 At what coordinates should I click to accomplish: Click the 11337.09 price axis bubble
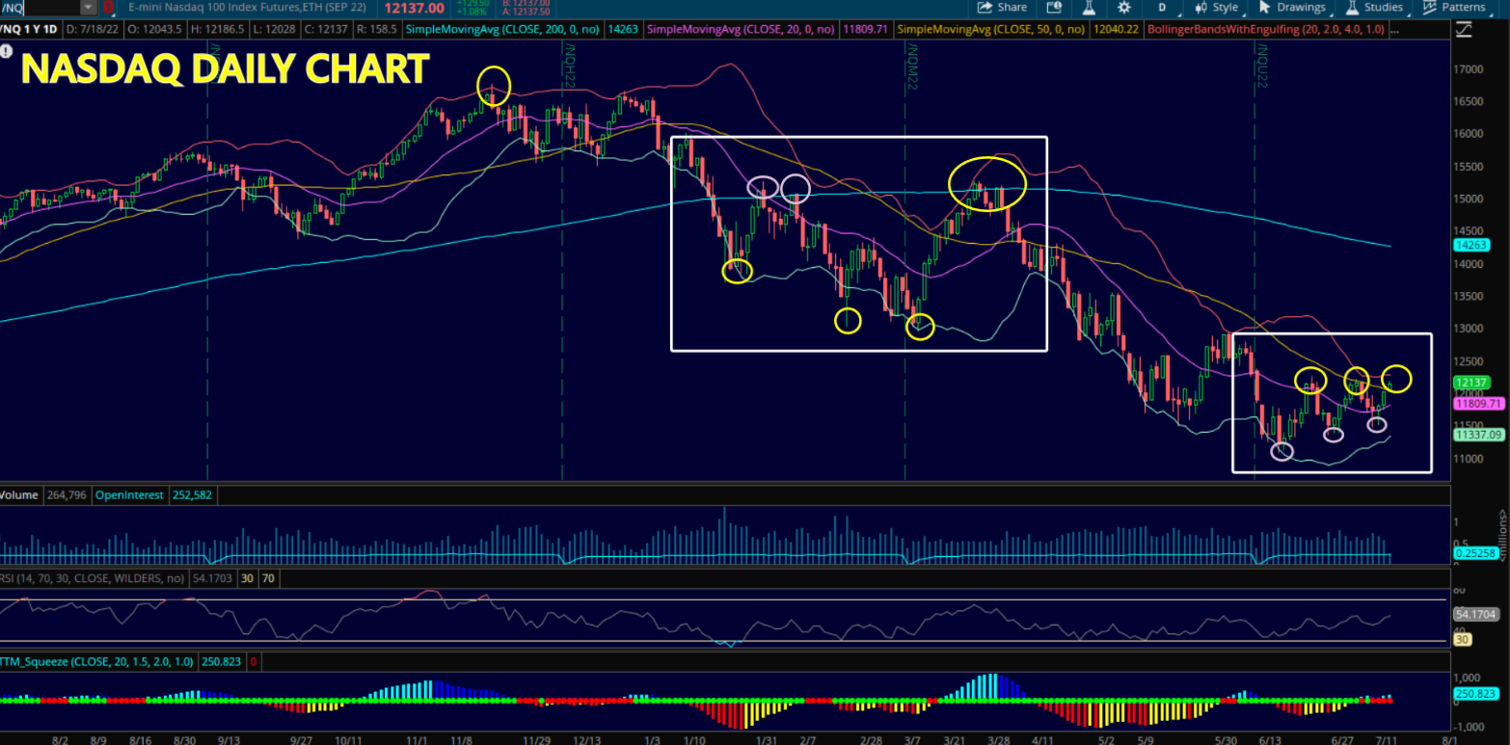(1478, 435)
